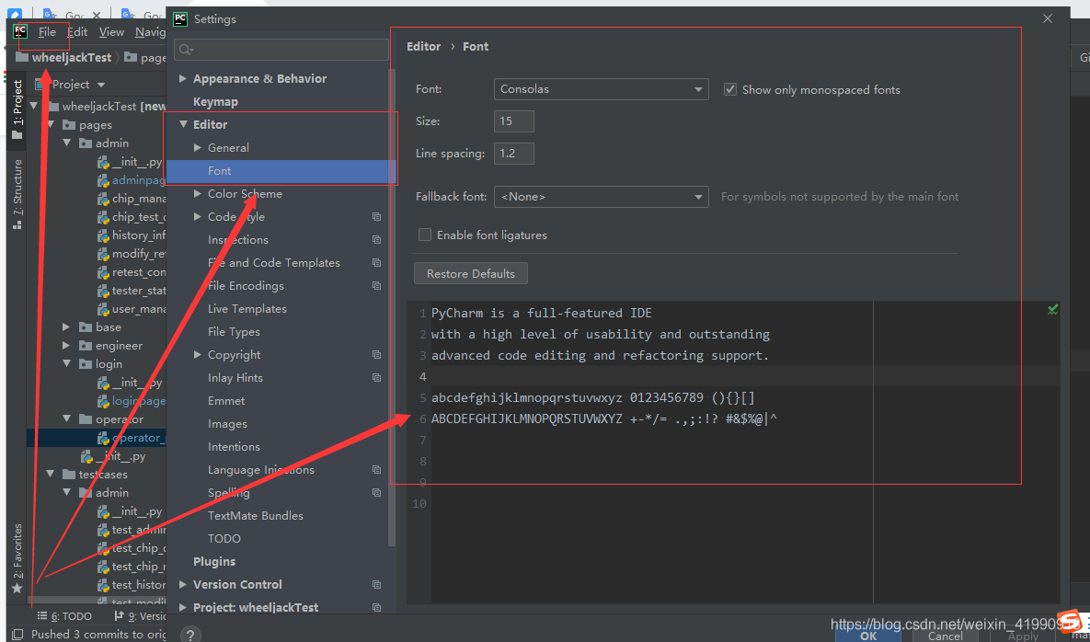Close the Settings dialog with X

1048,18
